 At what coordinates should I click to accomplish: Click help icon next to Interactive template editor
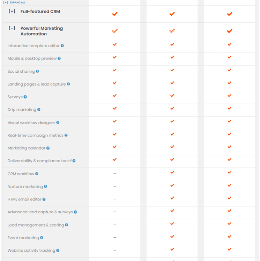click(62, 46)
